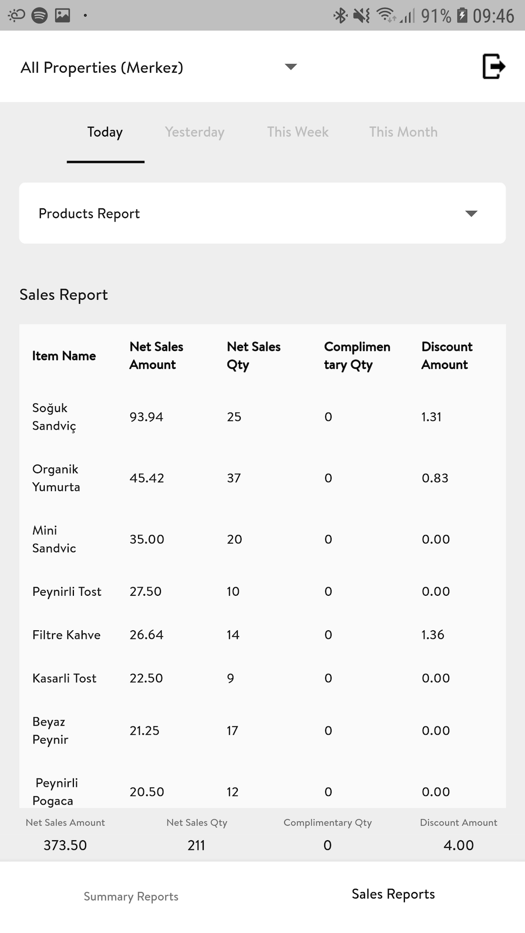This screenshot has height=933, width=525.
Task: Open the Spotify status bar icon
Action: coord(39,16)
